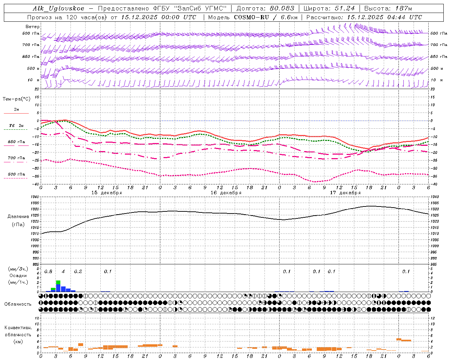Click the '700 гПа' temperature legend entry
This screenshot has height=359, width=449.
[16, 158]
